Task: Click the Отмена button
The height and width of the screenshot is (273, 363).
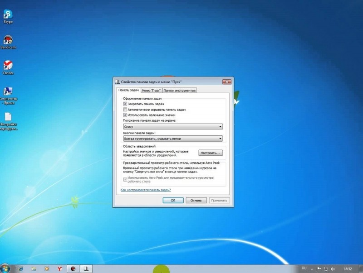Action: tap(196, 201)
